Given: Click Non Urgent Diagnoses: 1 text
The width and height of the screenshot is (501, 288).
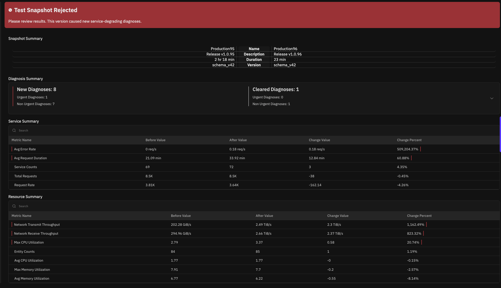Looking at the screenshot, I should tap(271, 104).
